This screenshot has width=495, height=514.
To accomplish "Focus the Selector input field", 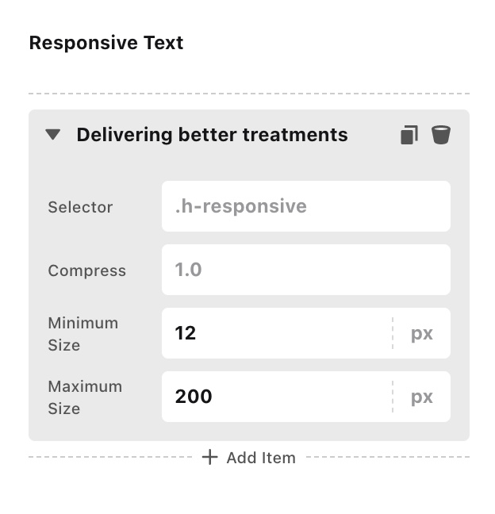I will tap(306, 206).
